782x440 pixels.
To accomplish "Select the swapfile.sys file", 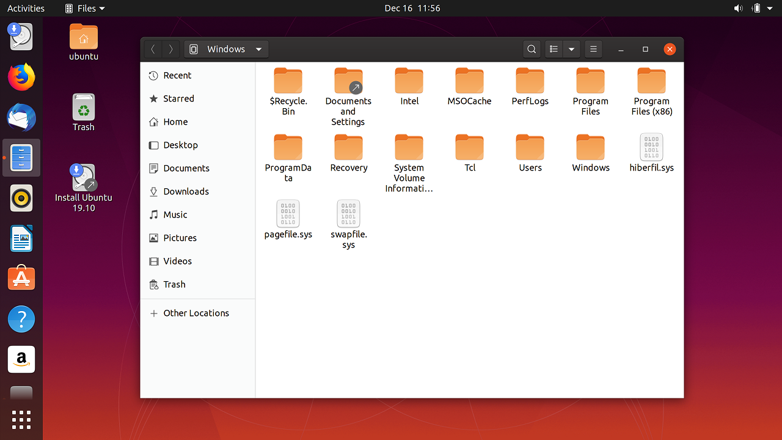I will pyautogui.click(x=349, y=225).
